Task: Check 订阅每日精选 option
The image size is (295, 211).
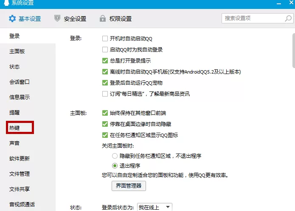Action: 105,94
